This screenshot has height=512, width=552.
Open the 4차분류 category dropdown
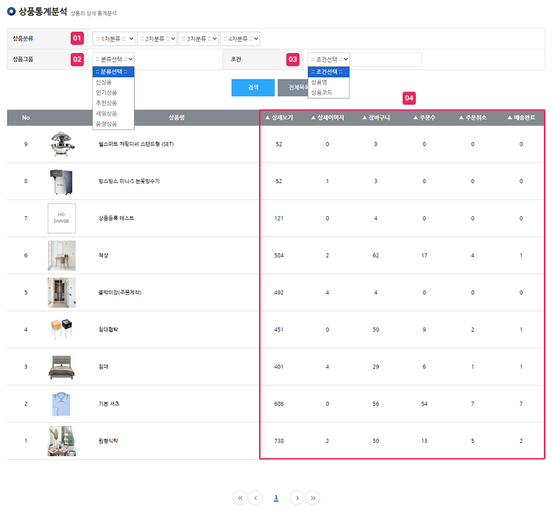tap(240, 39)
